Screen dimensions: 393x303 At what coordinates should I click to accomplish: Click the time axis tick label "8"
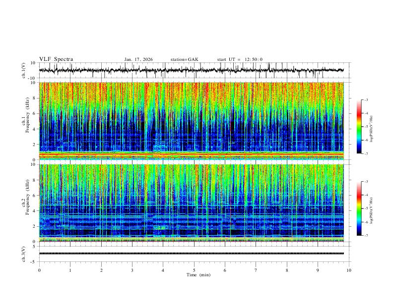tap(287, 270)
